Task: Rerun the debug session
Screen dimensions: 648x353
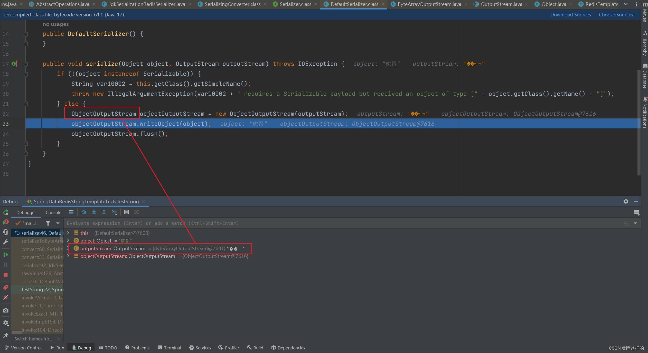Action: click(x=6, y=212)
